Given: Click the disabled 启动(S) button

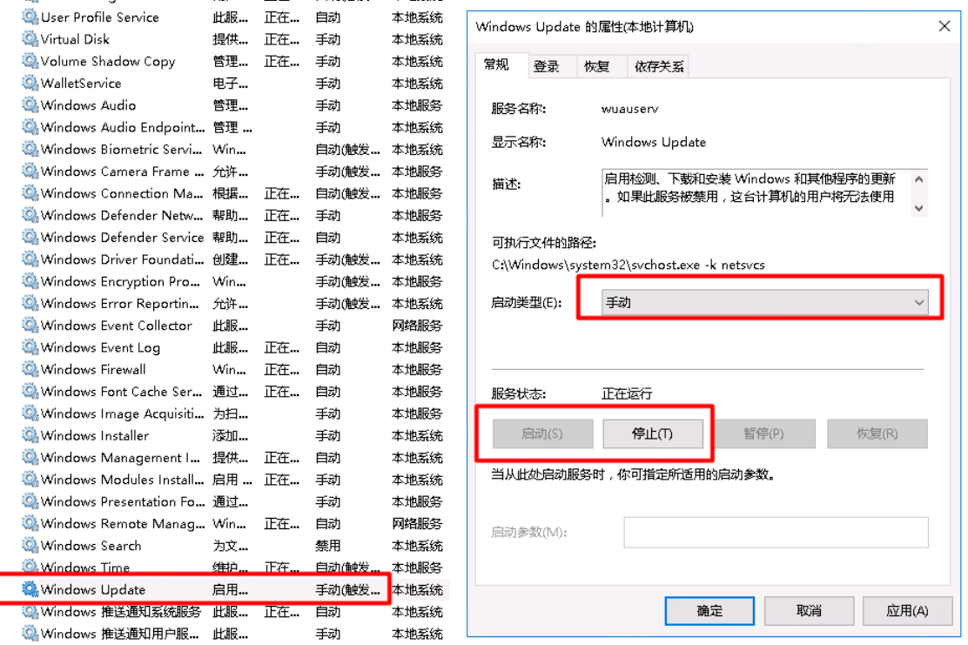Looking at the screenshot, I should (x=542, y=433).
